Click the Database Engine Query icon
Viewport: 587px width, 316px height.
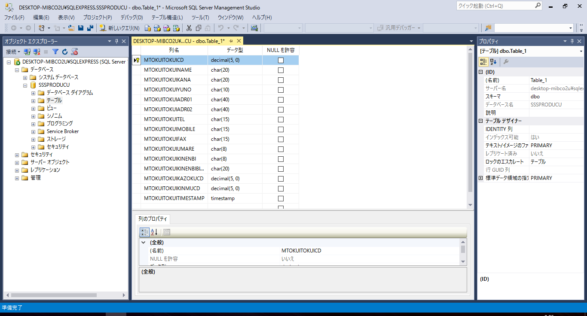[147, 28]
